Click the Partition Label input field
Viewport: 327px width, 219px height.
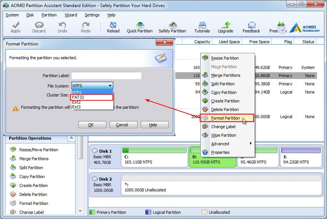(x=106, y=76)
